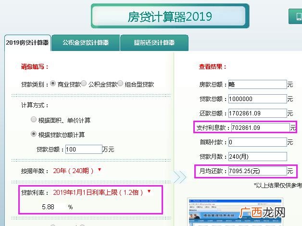Click the 查看结果 heading text
Screen dimensions: 302x226
[x=213, y=67]
